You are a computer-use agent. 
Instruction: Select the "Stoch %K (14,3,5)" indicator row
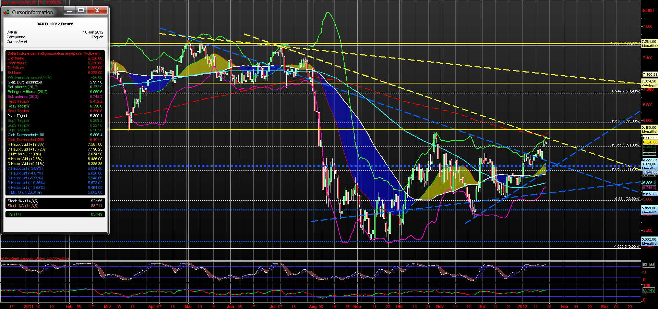[24, 201]
